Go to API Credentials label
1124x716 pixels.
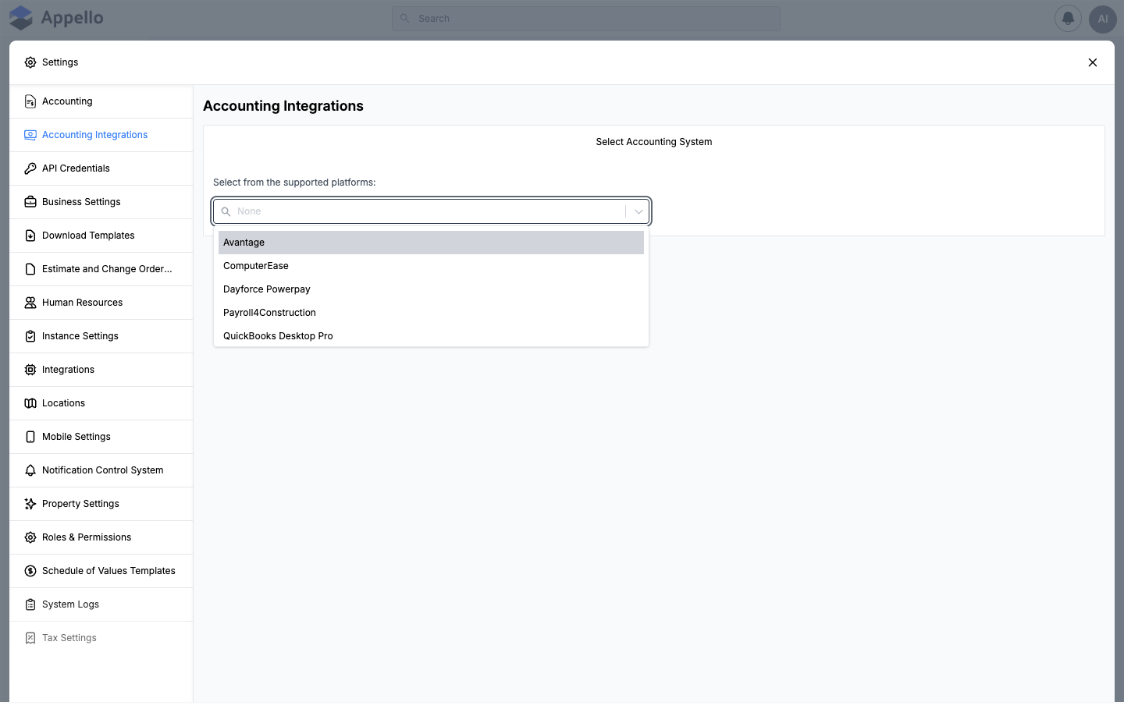click(76, 168)
